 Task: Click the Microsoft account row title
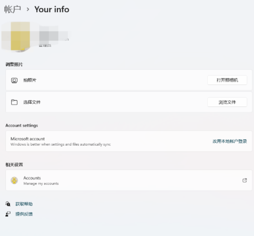pyautogui.click(x=27, y=139)
